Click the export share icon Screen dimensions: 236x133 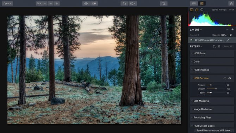[x=231, y=3]
